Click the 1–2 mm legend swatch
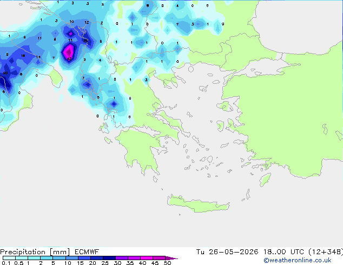 (x=34, y=258)
